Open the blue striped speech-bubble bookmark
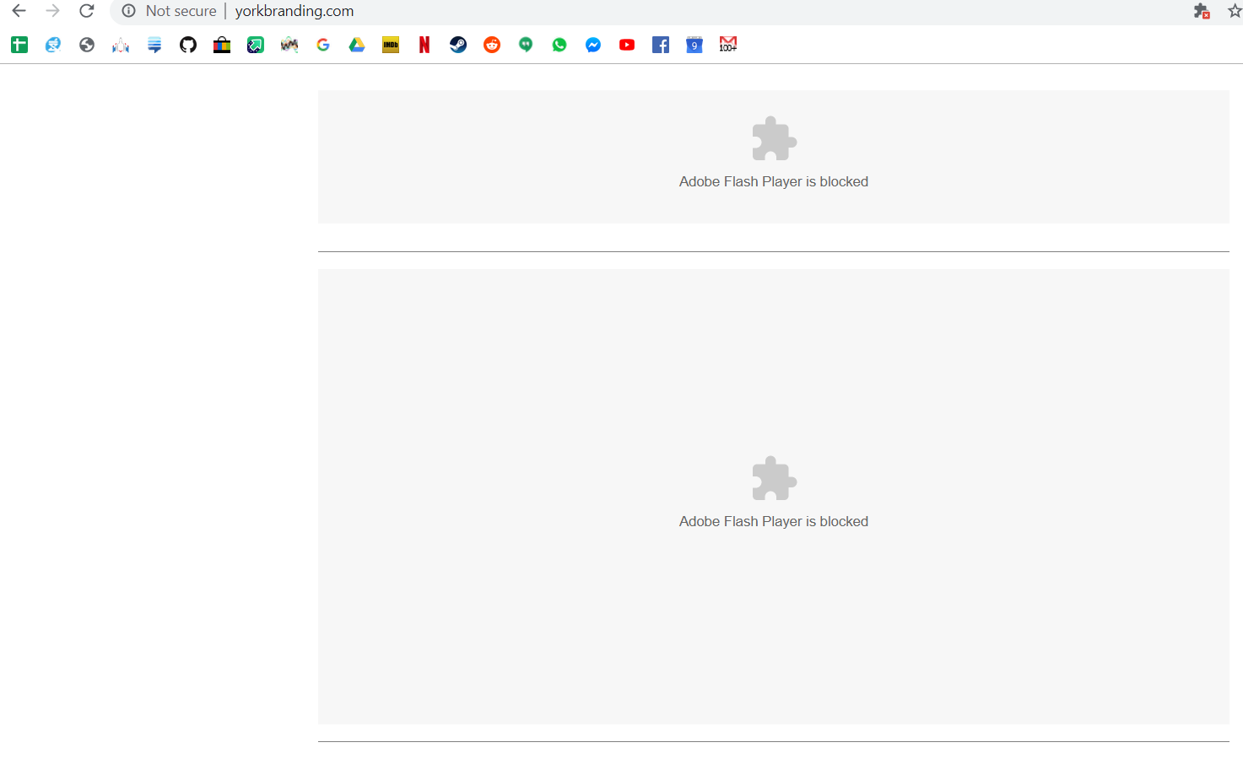Viewport: 1243px width, 764px height. pos(154,45)
